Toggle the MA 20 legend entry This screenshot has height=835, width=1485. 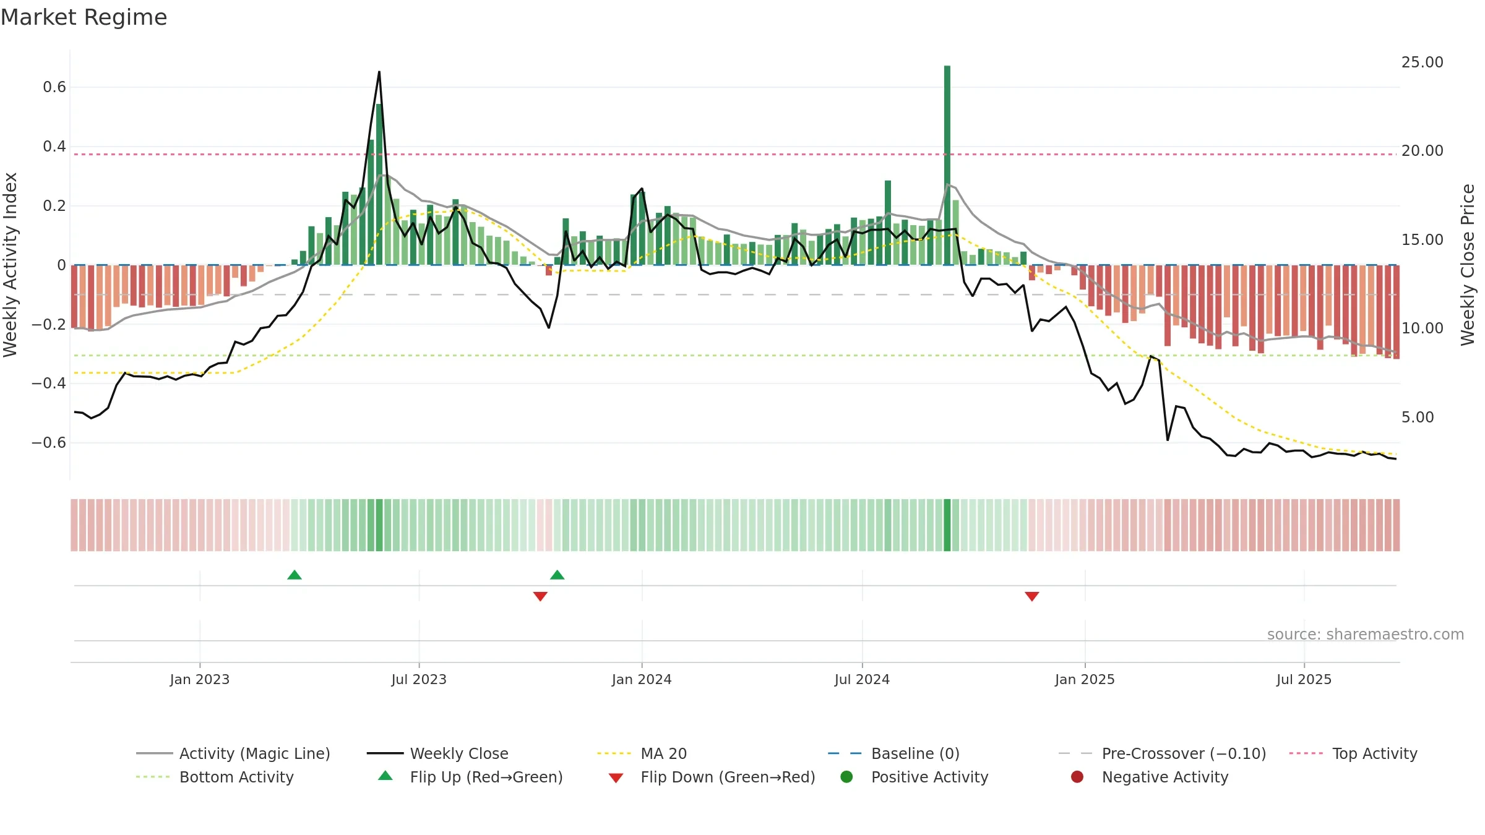(642, 753)
